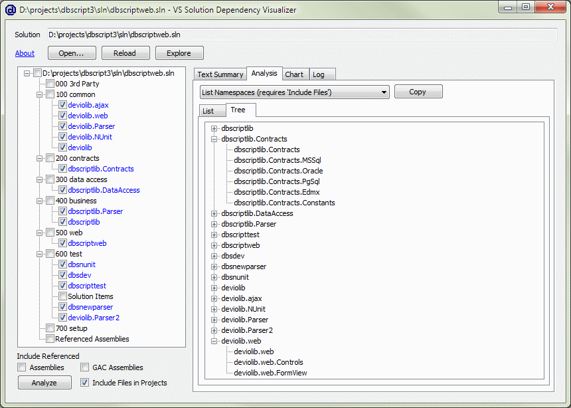Screen dimensions: 571x408
Task: Select the deviolib.Parser project label
Action: pyautogui.click(x=92, y=126)
